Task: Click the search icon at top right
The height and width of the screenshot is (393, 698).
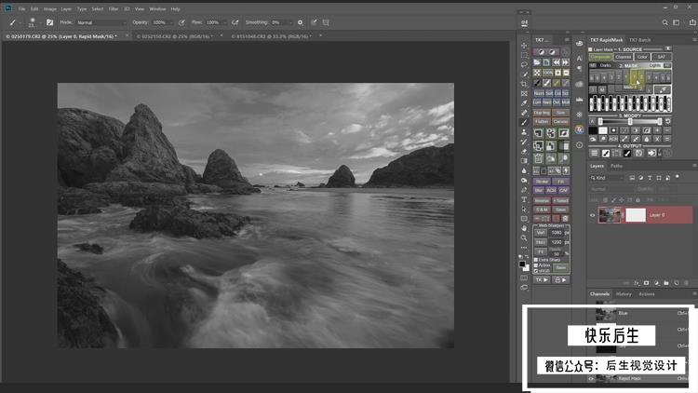Action: coord(664,22)
